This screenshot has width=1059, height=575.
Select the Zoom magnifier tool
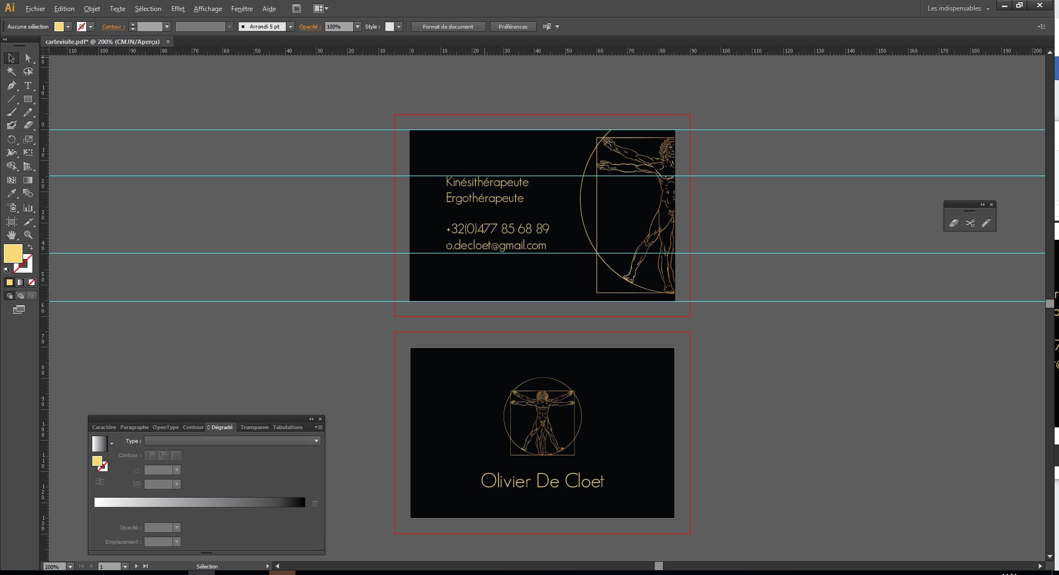coord(28,235)
